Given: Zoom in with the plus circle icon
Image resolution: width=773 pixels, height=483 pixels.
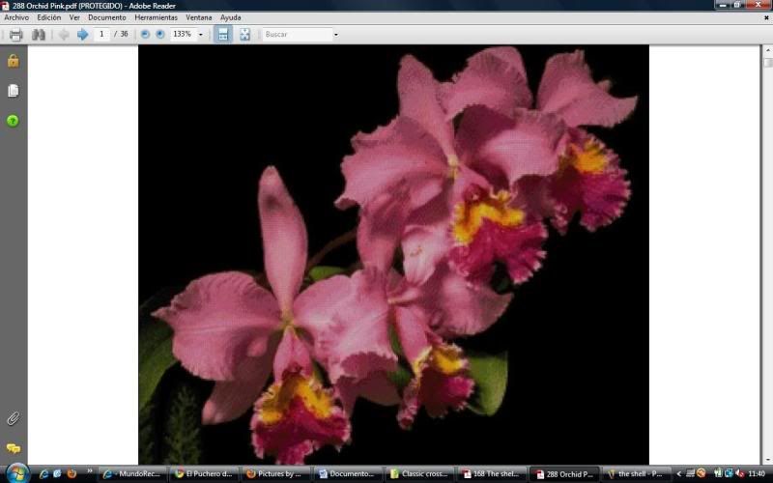Looking at the screenshot, I should coord(160,34).
